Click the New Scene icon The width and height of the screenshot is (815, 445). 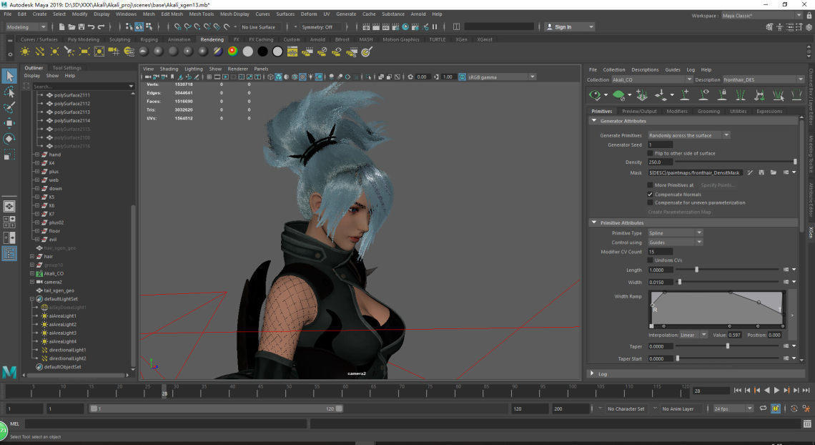[62, 27]
